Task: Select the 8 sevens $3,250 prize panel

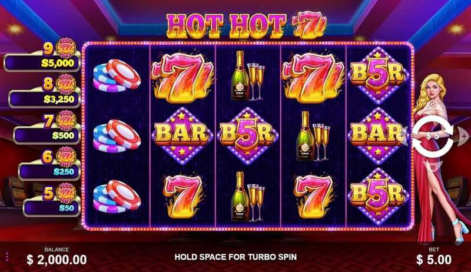Action: click(x=45, y=92)
